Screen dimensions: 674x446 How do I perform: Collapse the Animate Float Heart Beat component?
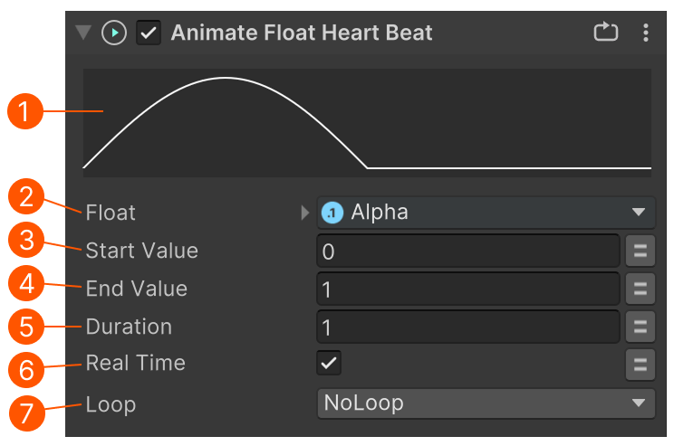(x=83, y=33)
